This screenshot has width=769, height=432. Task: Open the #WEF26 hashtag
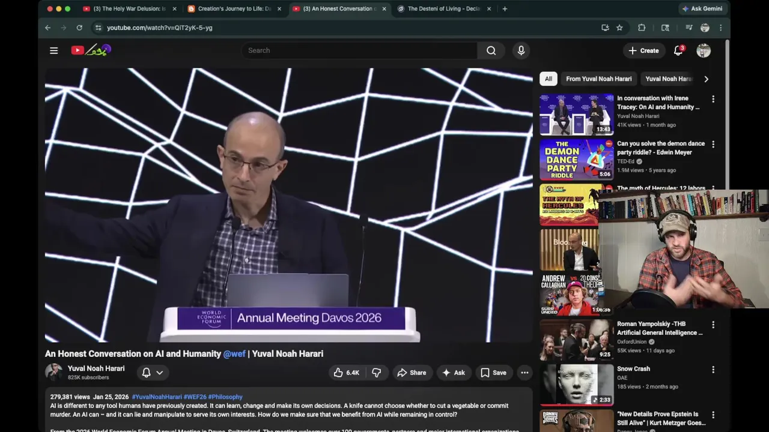[195, 397]
